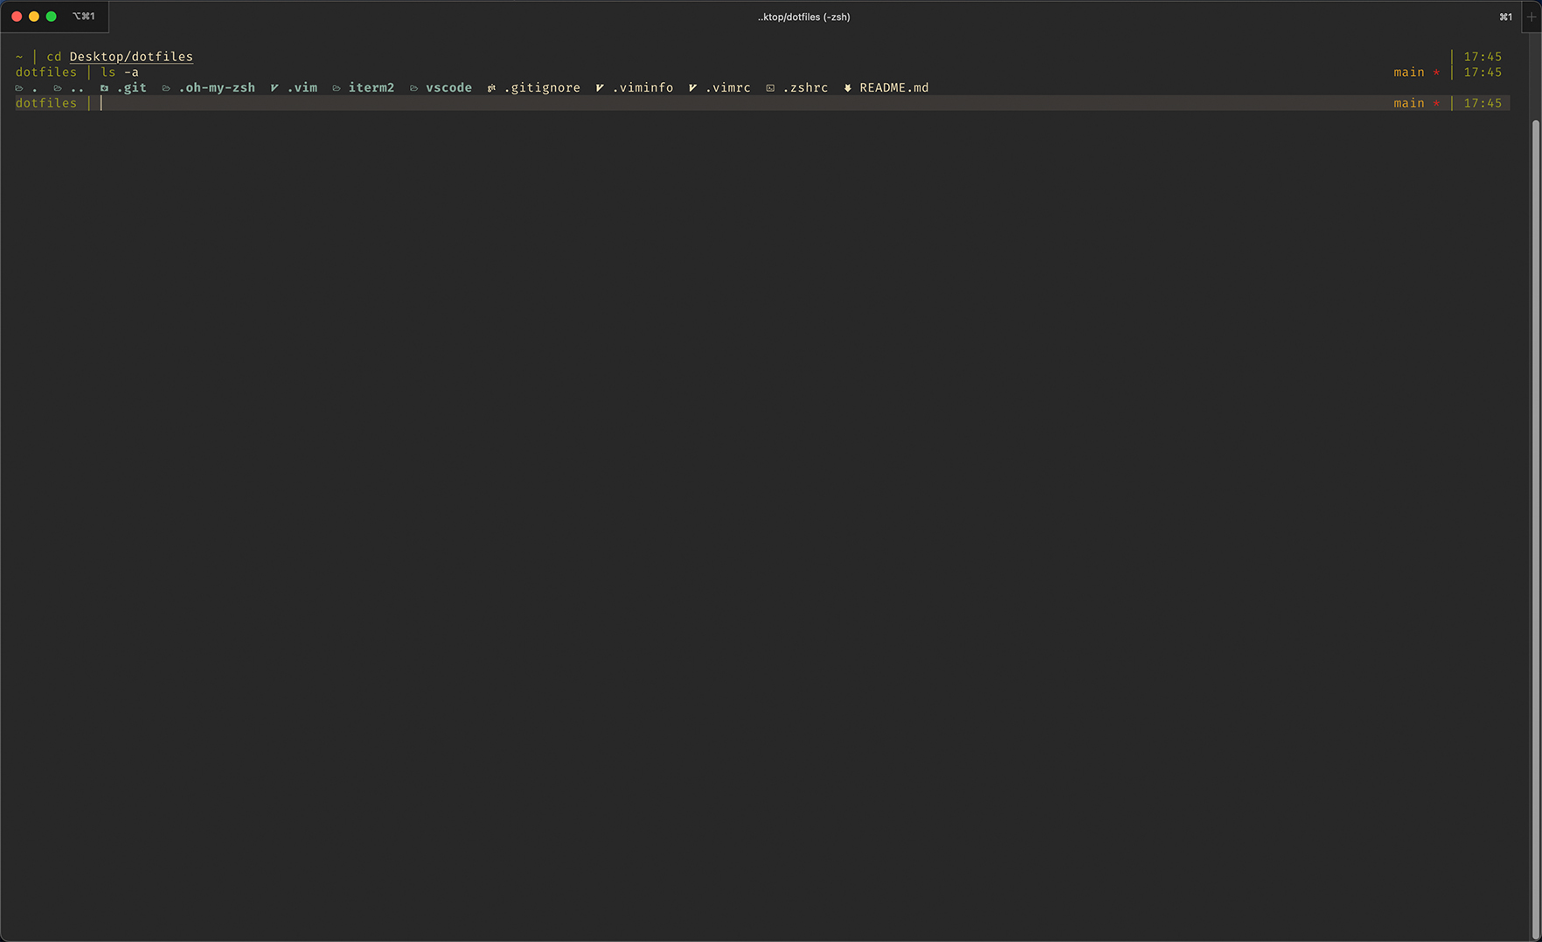Click the folder icon before the double dot entry
1542x942 pixels.
pyautogui.click(x=58, y=88)
